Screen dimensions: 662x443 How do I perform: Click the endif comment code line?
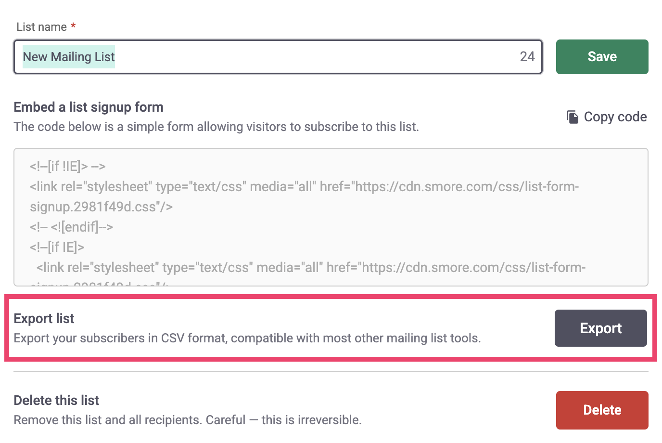pyautogui.click(x=71, y=227)
